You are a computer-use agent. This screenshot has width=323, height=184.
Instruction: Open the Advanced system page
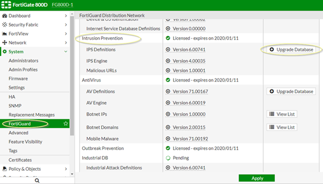[x=18, y=133]
